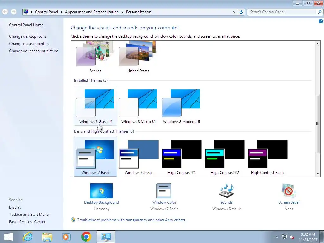The image size is (324, 243).
Task: Click the theme list scrollbar thumb
Action: point(317,124)
